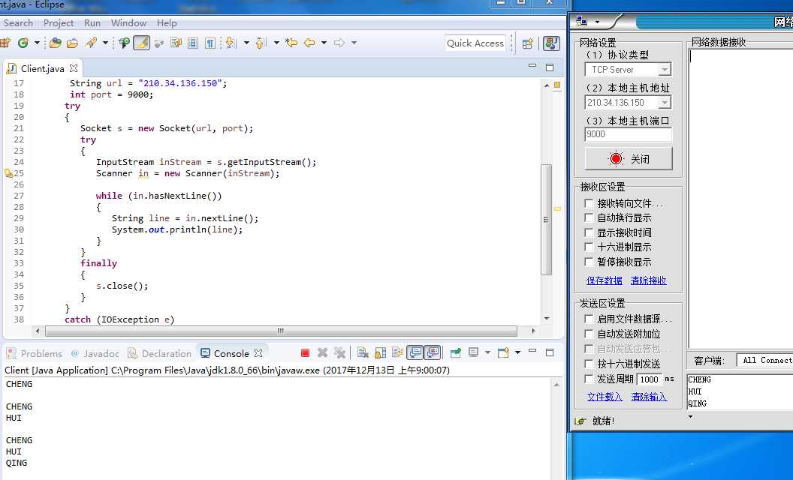Toggle Show Whitespace Characters pilcrow icon

pyautogui.click(x=210, y=43)
